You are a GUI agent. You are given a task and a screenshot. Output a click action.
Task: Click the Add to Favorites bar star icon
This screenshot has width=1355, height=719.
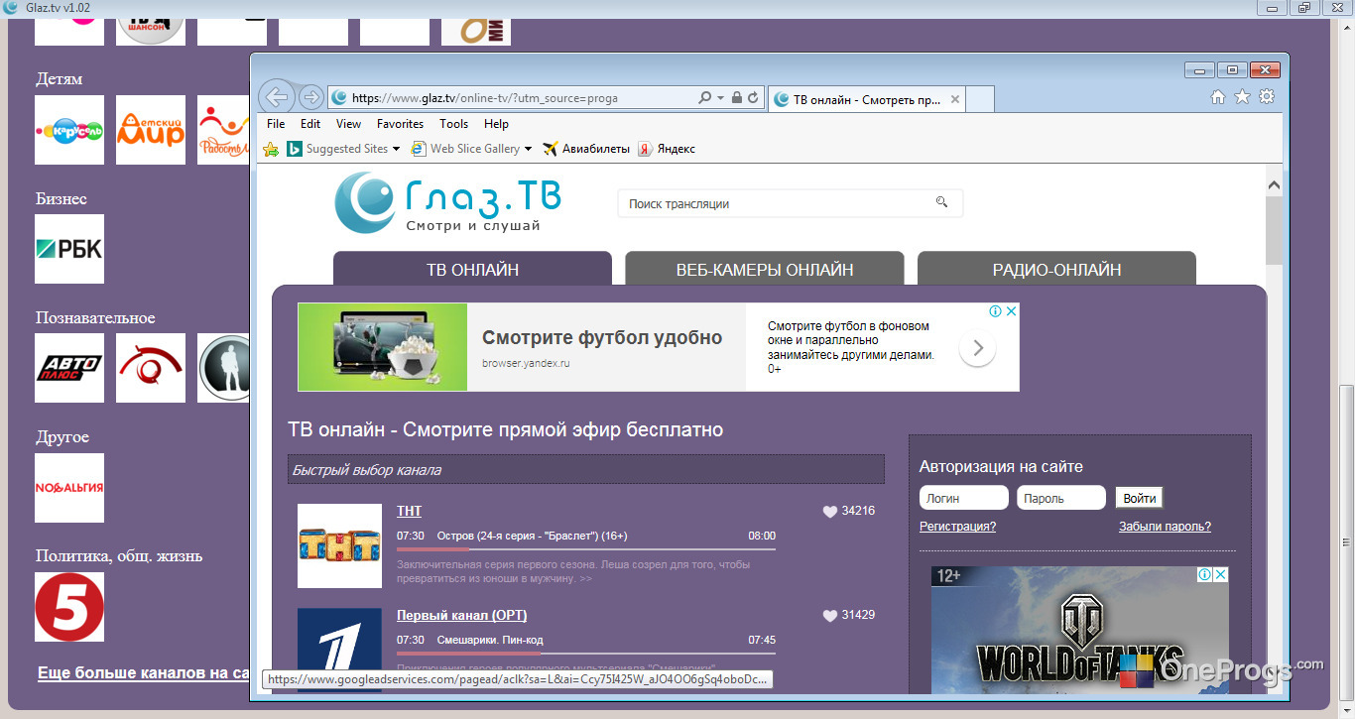(x=271, y=149)
